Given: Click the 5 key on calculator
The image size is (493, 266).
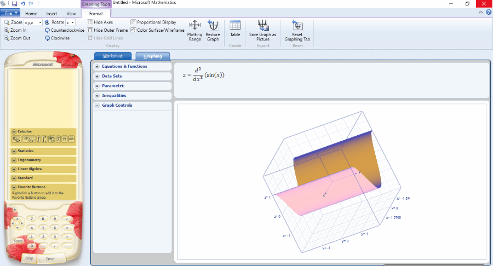Looking at the screenshot, I should 43,228.
